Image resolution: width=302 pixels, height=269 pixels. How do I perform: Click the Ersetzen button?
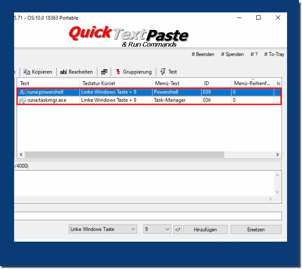pos(256,230)
